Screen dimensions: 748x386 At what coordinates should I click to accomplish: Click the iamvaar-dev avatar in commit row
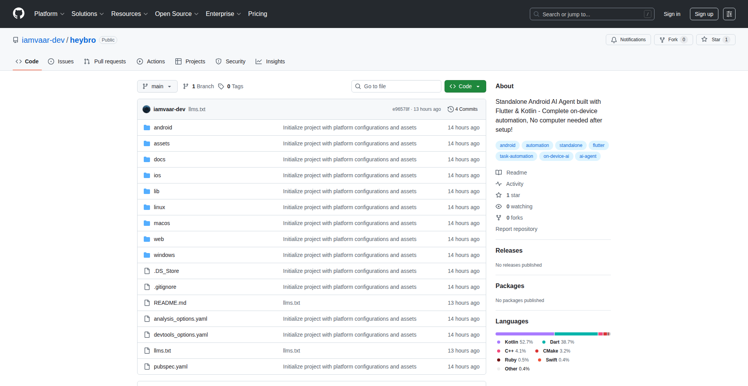146,109
